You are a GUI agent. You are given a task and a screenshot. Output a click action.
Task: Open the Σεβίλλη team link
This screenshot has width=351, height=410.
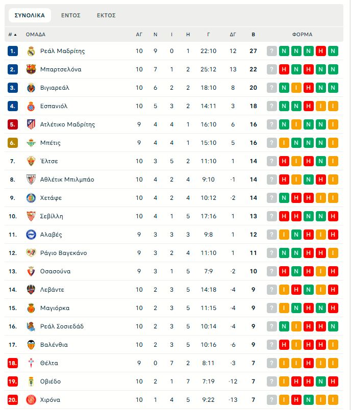(x=52, y=216)
